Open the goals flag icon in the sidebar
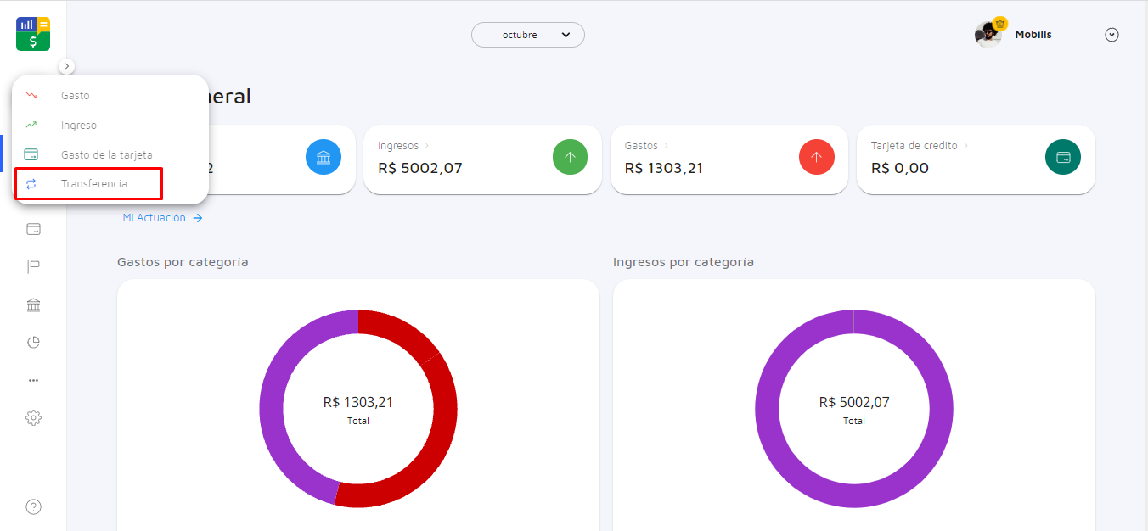The height and width of the screenshot is (531, 1148). (33, 267)
